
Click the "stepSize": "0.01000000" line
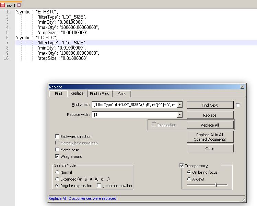tap(62, 58)
